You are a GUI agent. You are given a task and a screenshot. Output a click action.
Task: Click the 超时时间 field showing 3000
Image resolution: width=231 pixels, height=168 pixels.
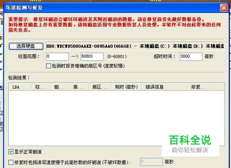pos(191,56)
